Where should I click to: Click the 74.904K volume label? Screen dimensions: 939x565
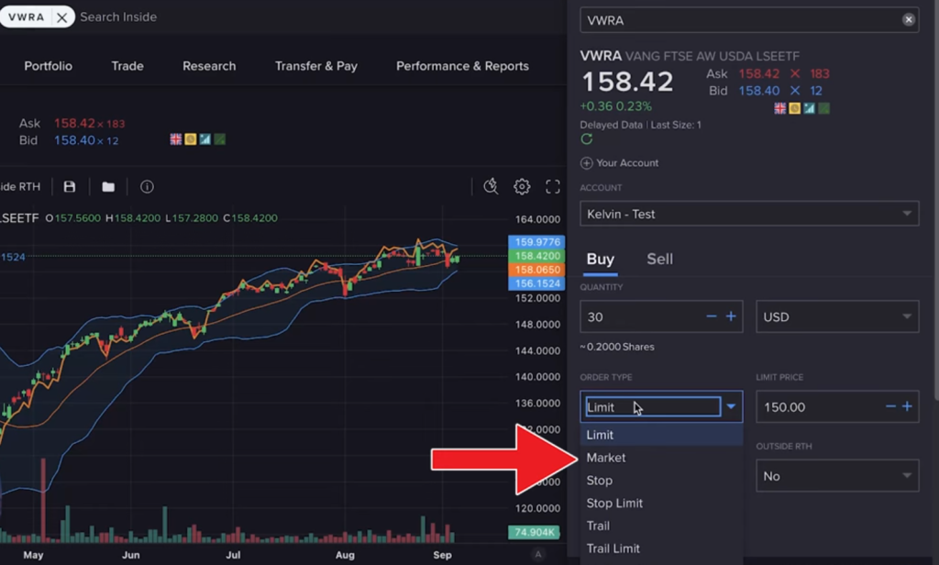pyautogui.click(x=535, y=532)
